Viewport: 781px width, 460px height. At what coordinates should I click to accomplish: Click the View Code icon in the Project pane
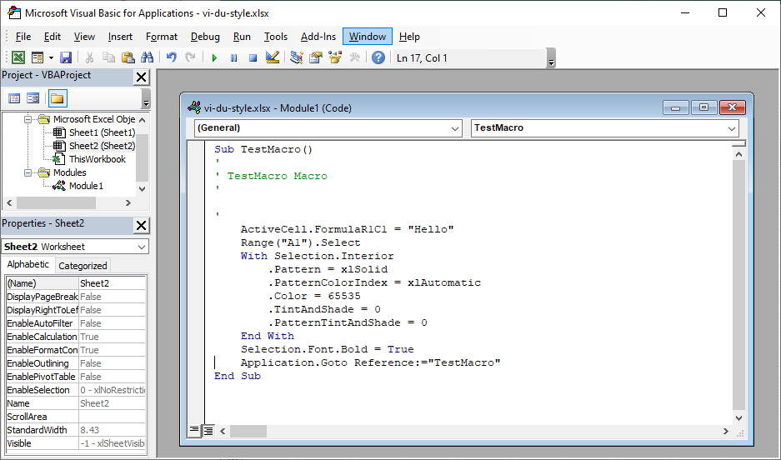click(14, 98)
